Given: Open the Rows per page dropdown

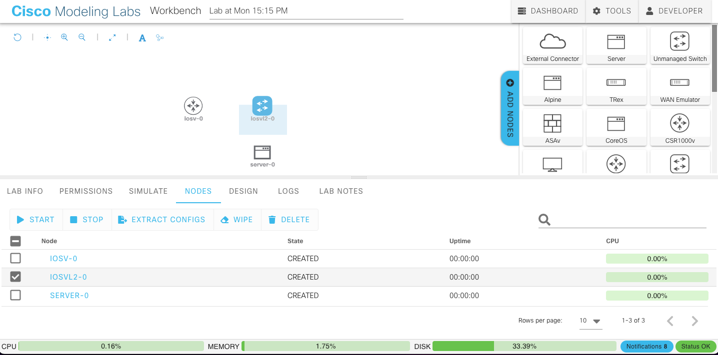Looking at the screenshot, I should point(590,321).
